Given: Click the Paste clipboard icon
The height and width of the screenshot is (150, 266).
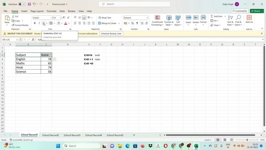Looking at the screenshot, I should tap(7, 17).
